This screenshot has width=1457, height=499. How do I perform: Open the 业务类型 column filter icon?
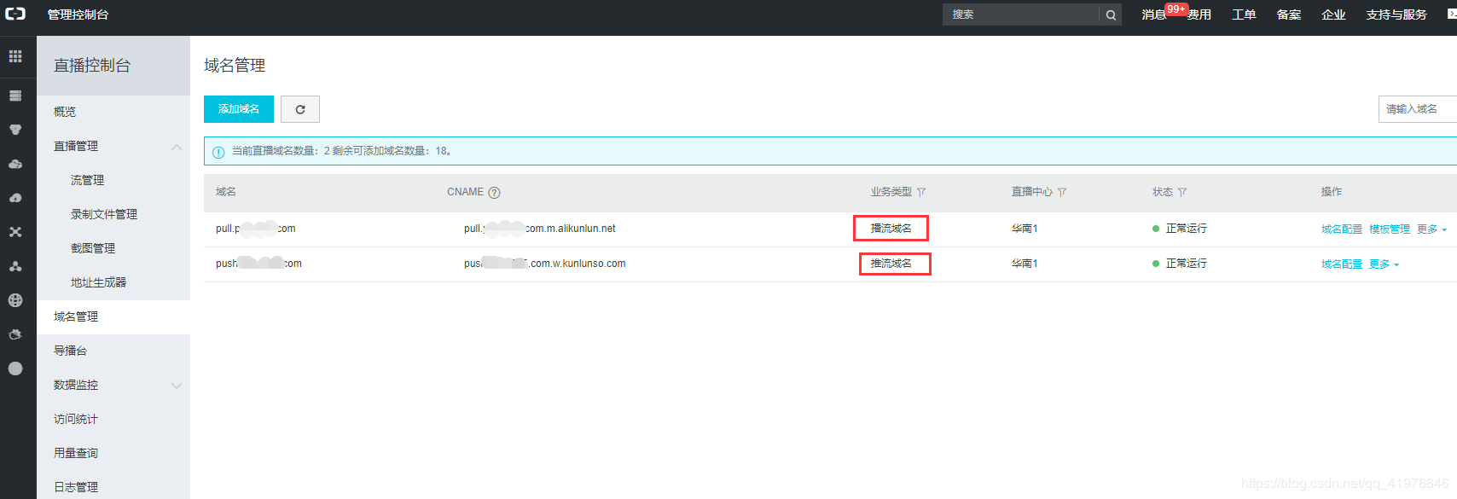pyautogui.click(x=921, y=193)
